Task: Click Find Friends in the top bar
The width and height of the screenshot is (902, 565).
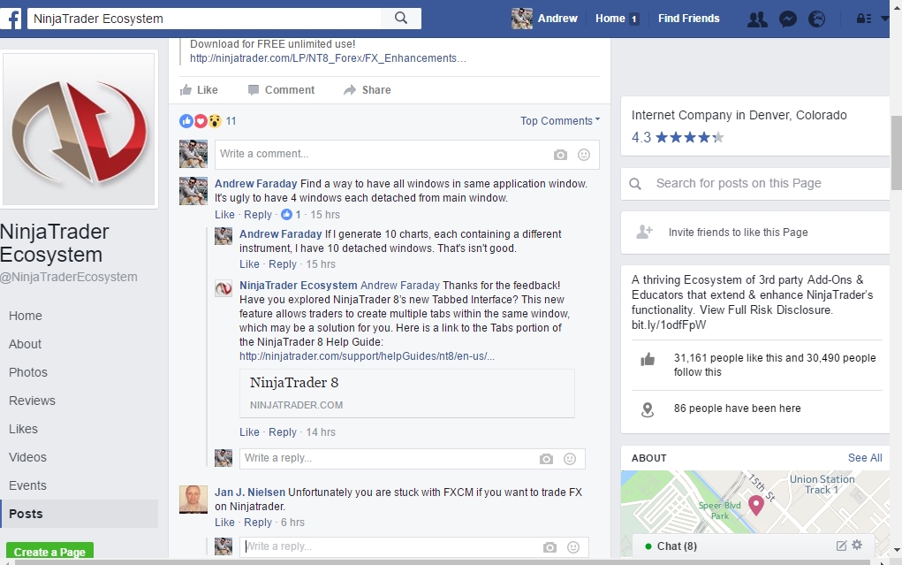Action: (x=688, y=19)
